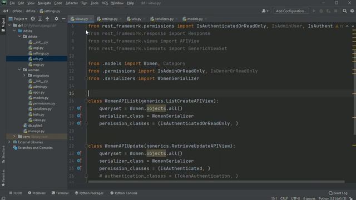Click settings.py breadcrumb in navigation bar
This screenshot has width=356, height=200.
pos(50,11)
